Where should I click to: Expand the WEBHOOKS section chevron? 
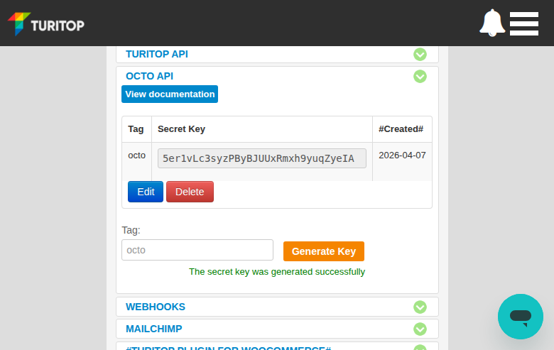pos(420,307)
